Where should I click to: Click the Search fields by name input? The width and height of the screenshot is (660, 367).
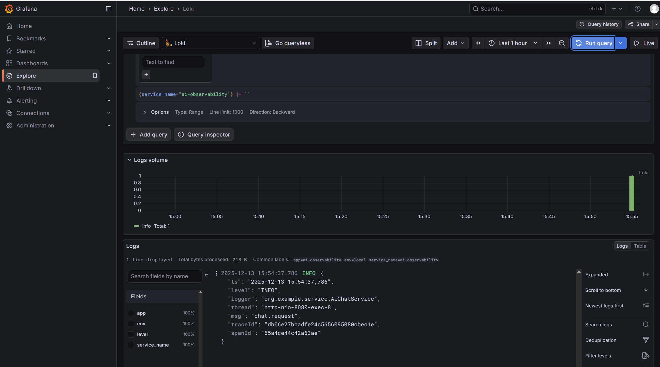click(x=165, y=276)
